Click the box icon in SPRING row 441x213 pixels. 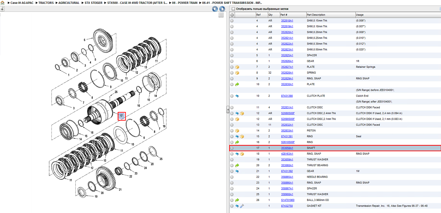[x=237, y=73]
